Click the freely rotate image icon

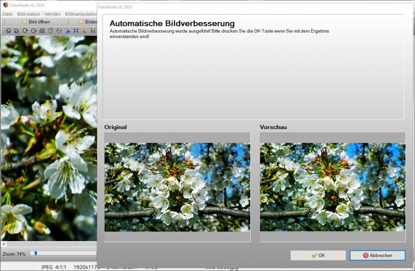pos(42,30)
